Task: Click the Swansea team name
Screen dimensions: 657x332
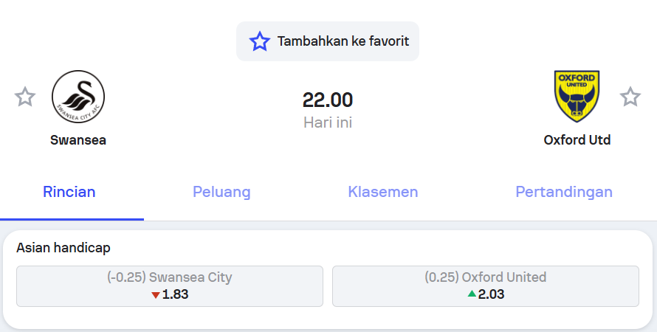Action: pos(78,140)
